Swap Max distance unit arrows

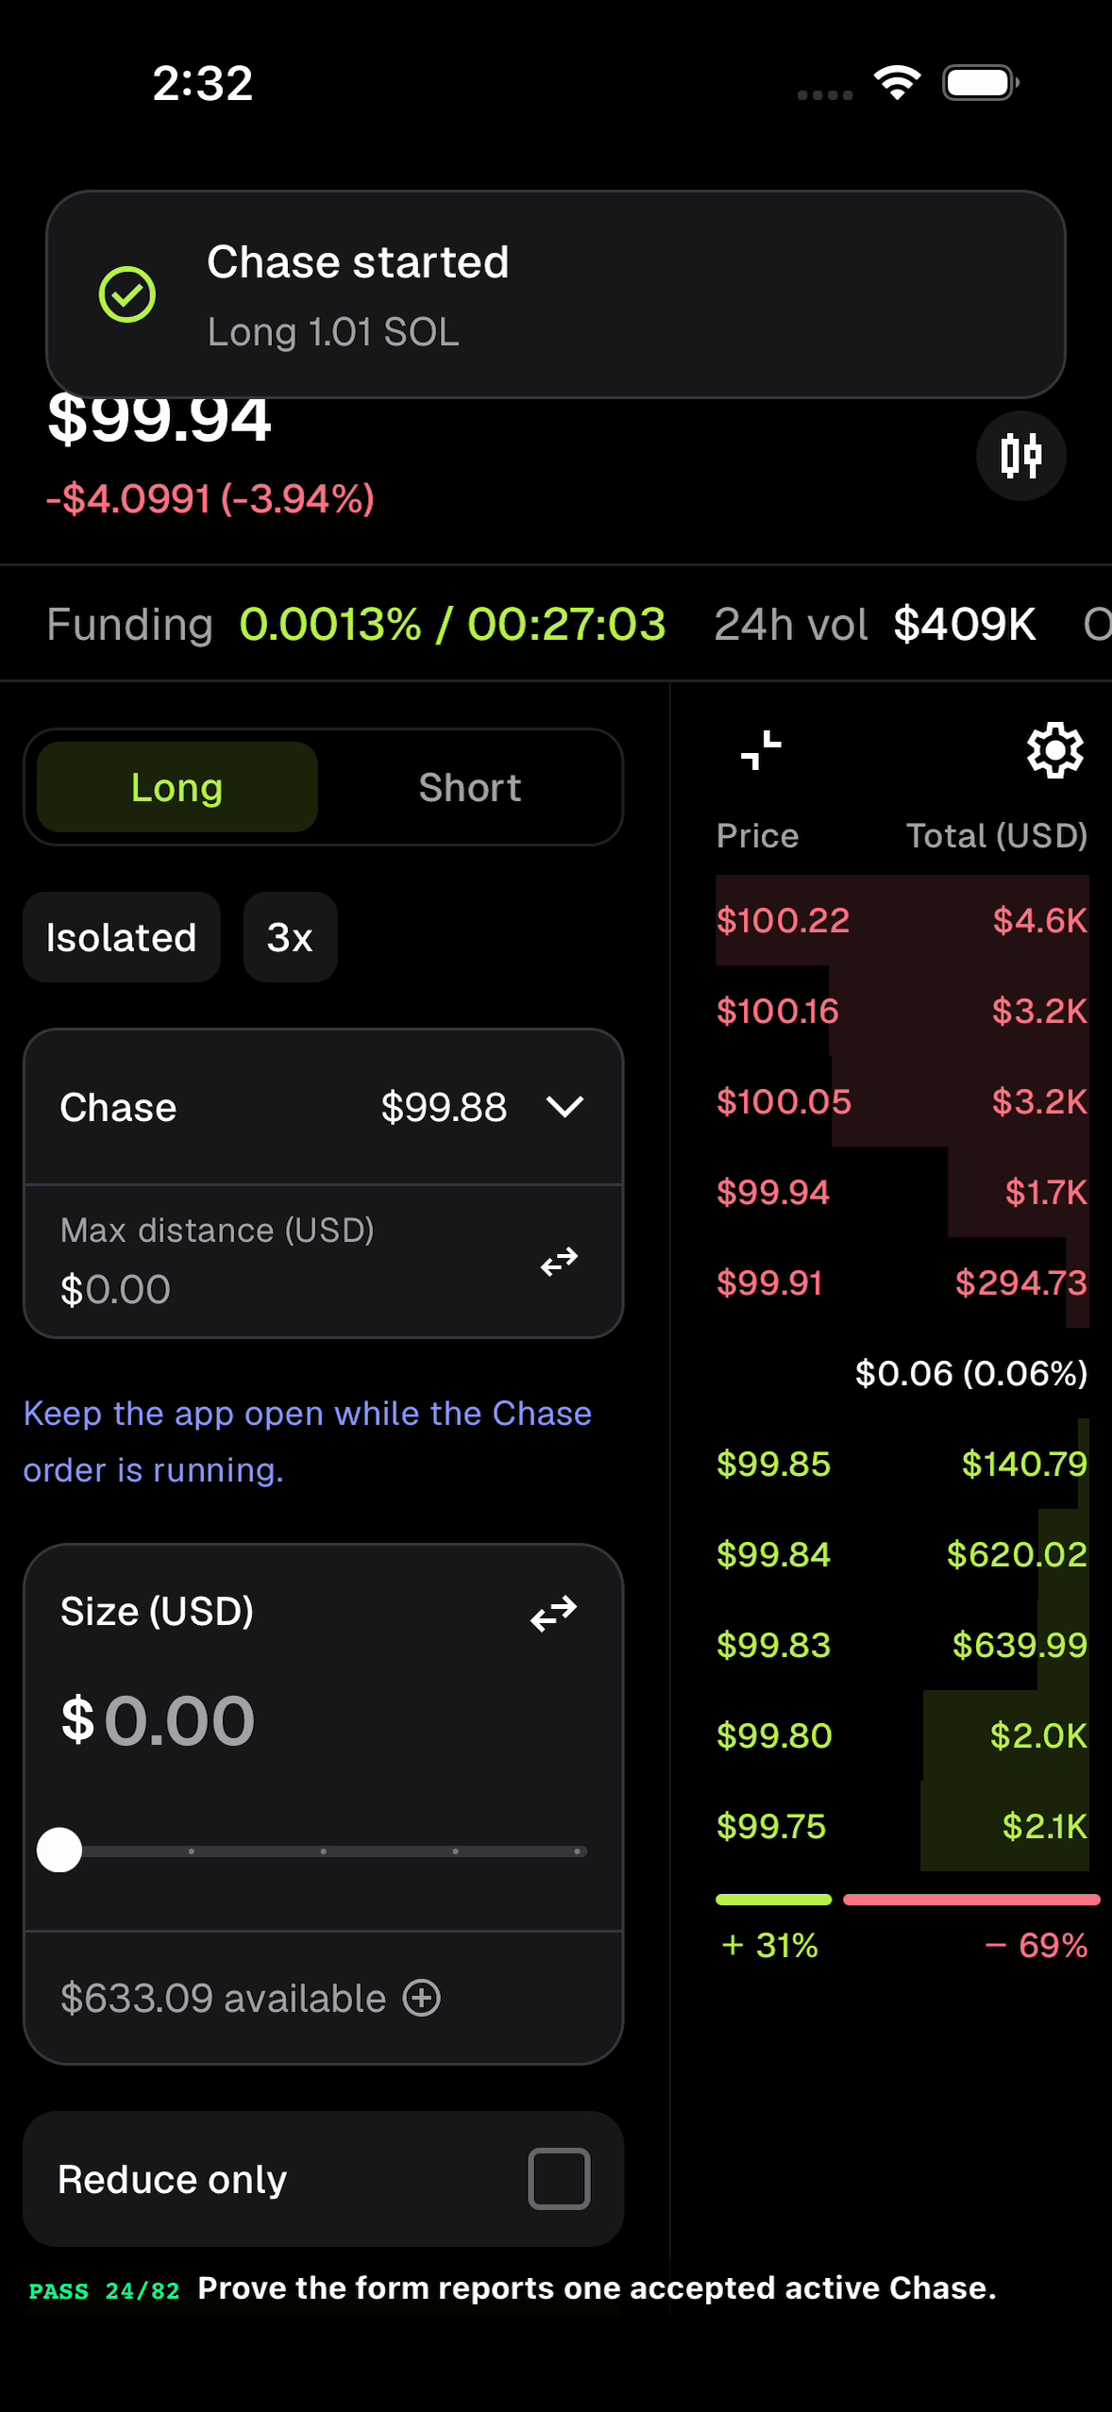tap(559, 1262)
